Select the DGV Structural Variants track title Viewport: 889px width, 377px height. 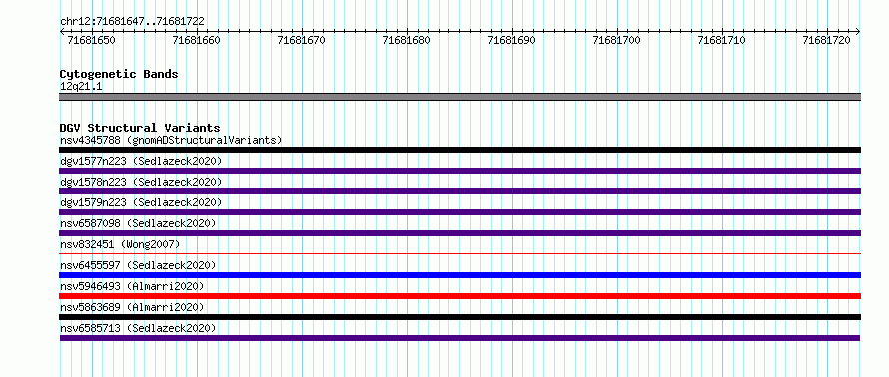coord(140,128)
